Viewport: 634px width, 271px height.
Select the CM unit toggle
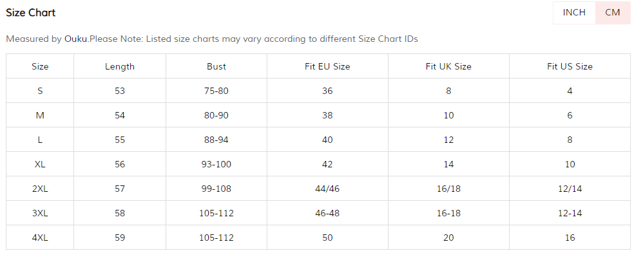click(612, 13)
